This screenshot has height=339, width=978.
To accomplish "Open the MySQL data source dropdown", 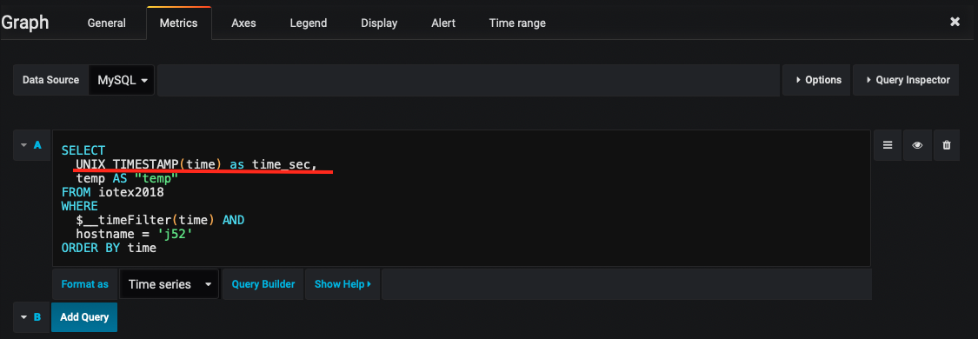I will tap(122, 80).
